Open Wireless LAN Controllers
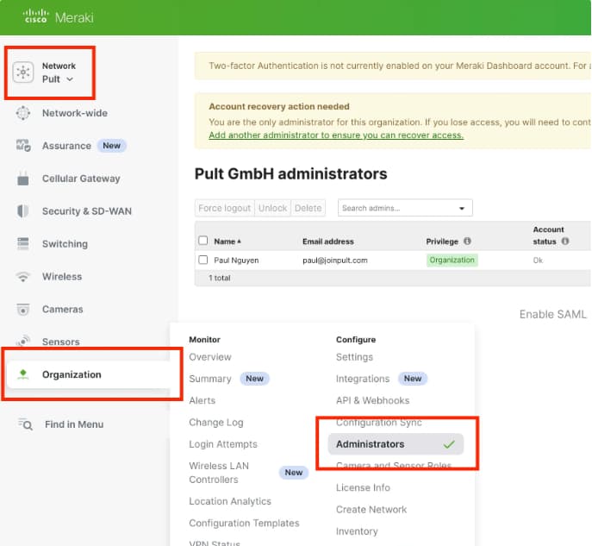This screenshot has height=546, width=592. (x=219, y=473)
